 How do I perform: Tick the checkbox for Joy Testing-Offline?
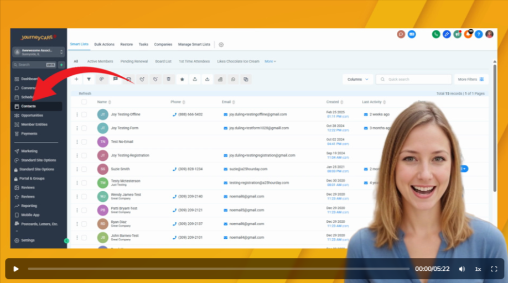tap(84, 114)
